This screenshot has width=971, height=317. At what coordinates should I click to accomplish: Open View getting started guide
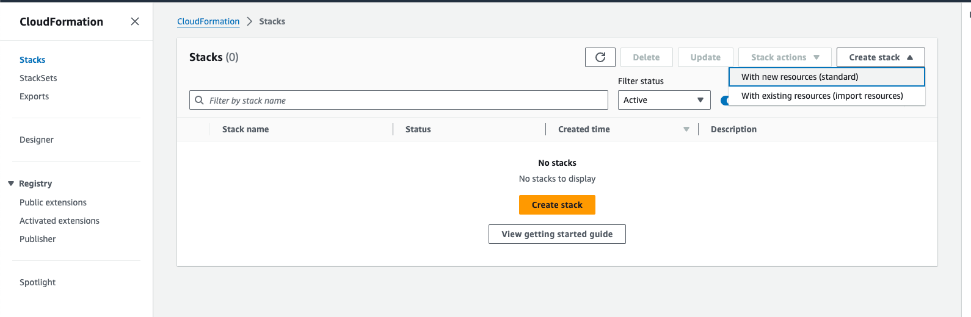tap(557, 234)
